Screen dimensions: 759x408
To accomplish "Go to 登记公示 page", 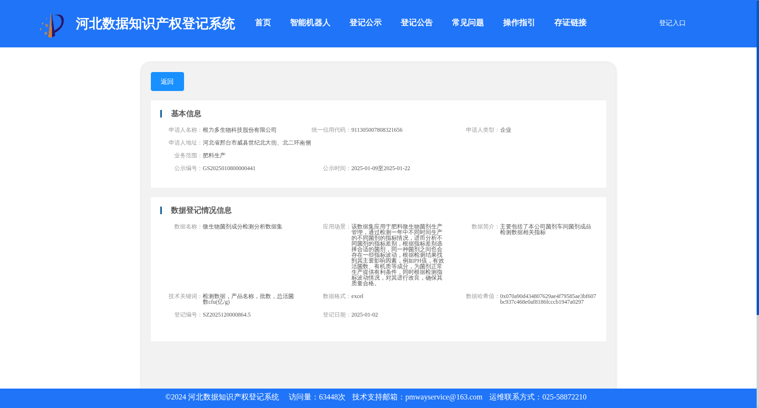I will pyautogui.click(x=365, y=23).
